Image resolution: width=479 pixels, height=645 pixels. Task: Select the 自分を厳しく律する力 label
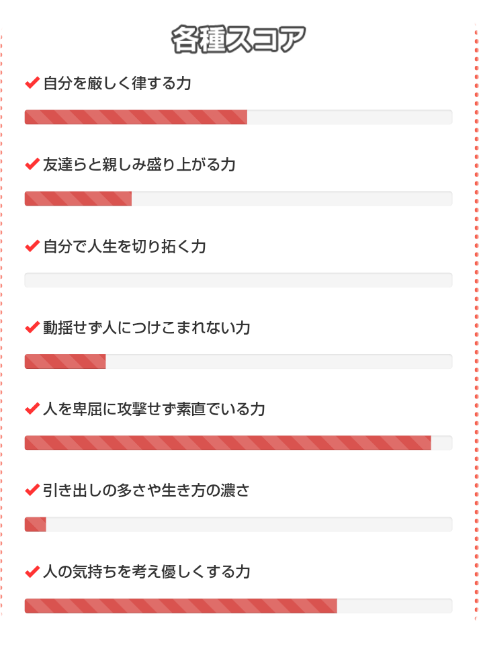pyautogui.click(x=117, y=84)
